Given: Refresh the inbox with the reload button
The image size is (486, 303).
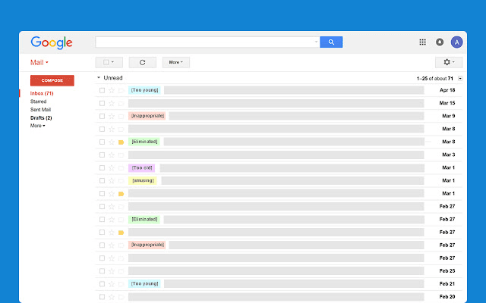Looking at the screenshot, I should pos(142,62).
